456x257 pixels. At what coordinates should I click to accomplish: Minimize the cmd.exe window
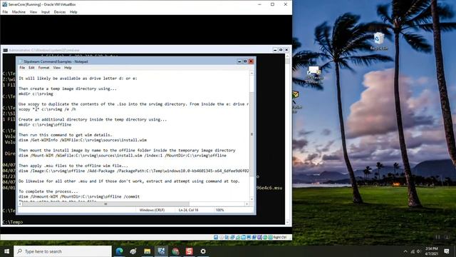275,50
